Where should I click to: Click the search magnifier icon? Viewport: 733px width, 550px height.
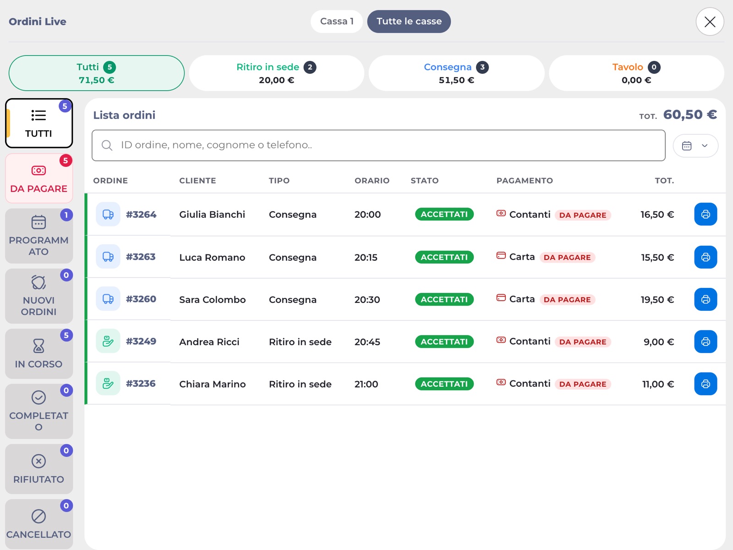107,145
